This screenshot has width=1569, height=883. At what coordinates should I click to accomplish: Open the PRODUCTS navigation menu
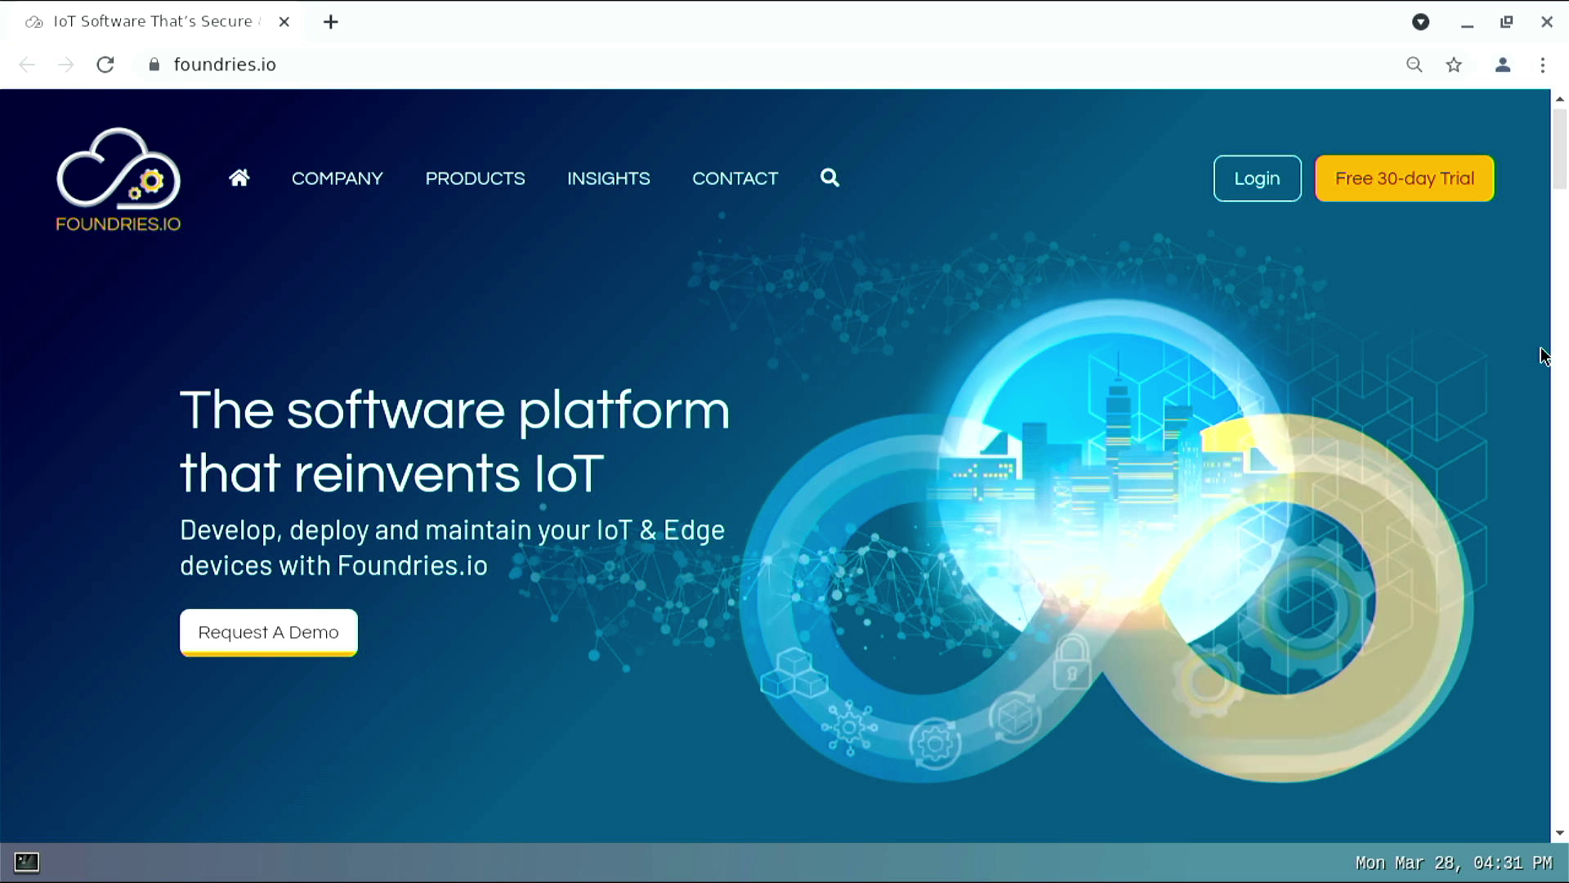476,178
